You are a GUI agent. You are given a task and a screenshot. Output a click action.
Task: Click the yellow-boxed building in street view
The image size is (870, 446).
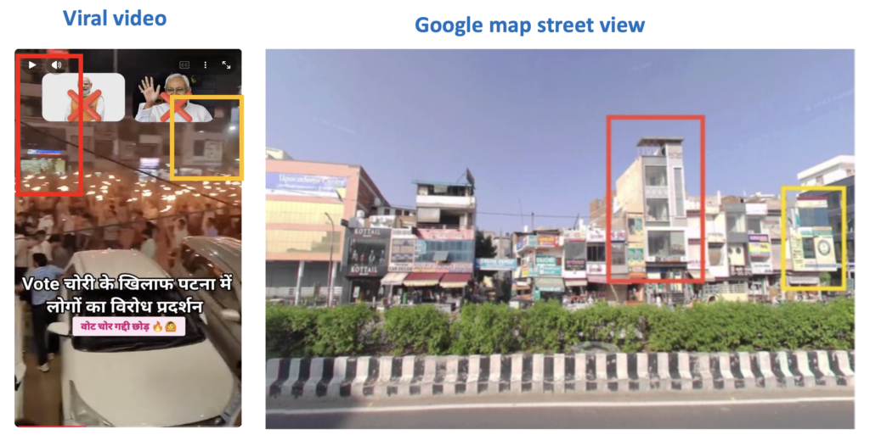[813, 238]
